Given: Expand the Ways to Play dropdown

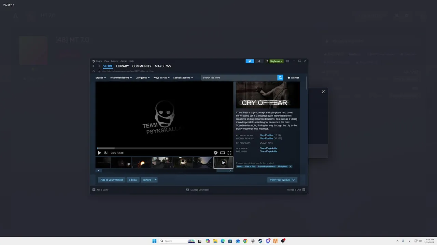Looking at the screenshot, I should point(161,78).
